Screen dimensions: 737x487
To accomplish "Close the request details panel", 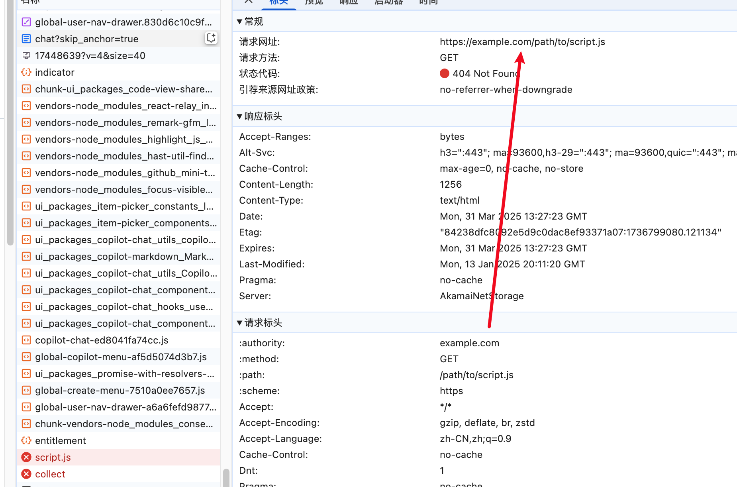I will (249, 2).
